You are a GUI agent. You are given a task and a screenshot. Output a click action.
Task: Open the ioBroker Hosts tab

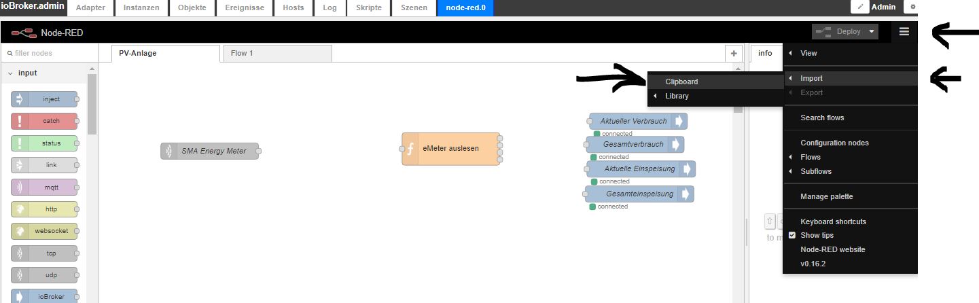293,8
